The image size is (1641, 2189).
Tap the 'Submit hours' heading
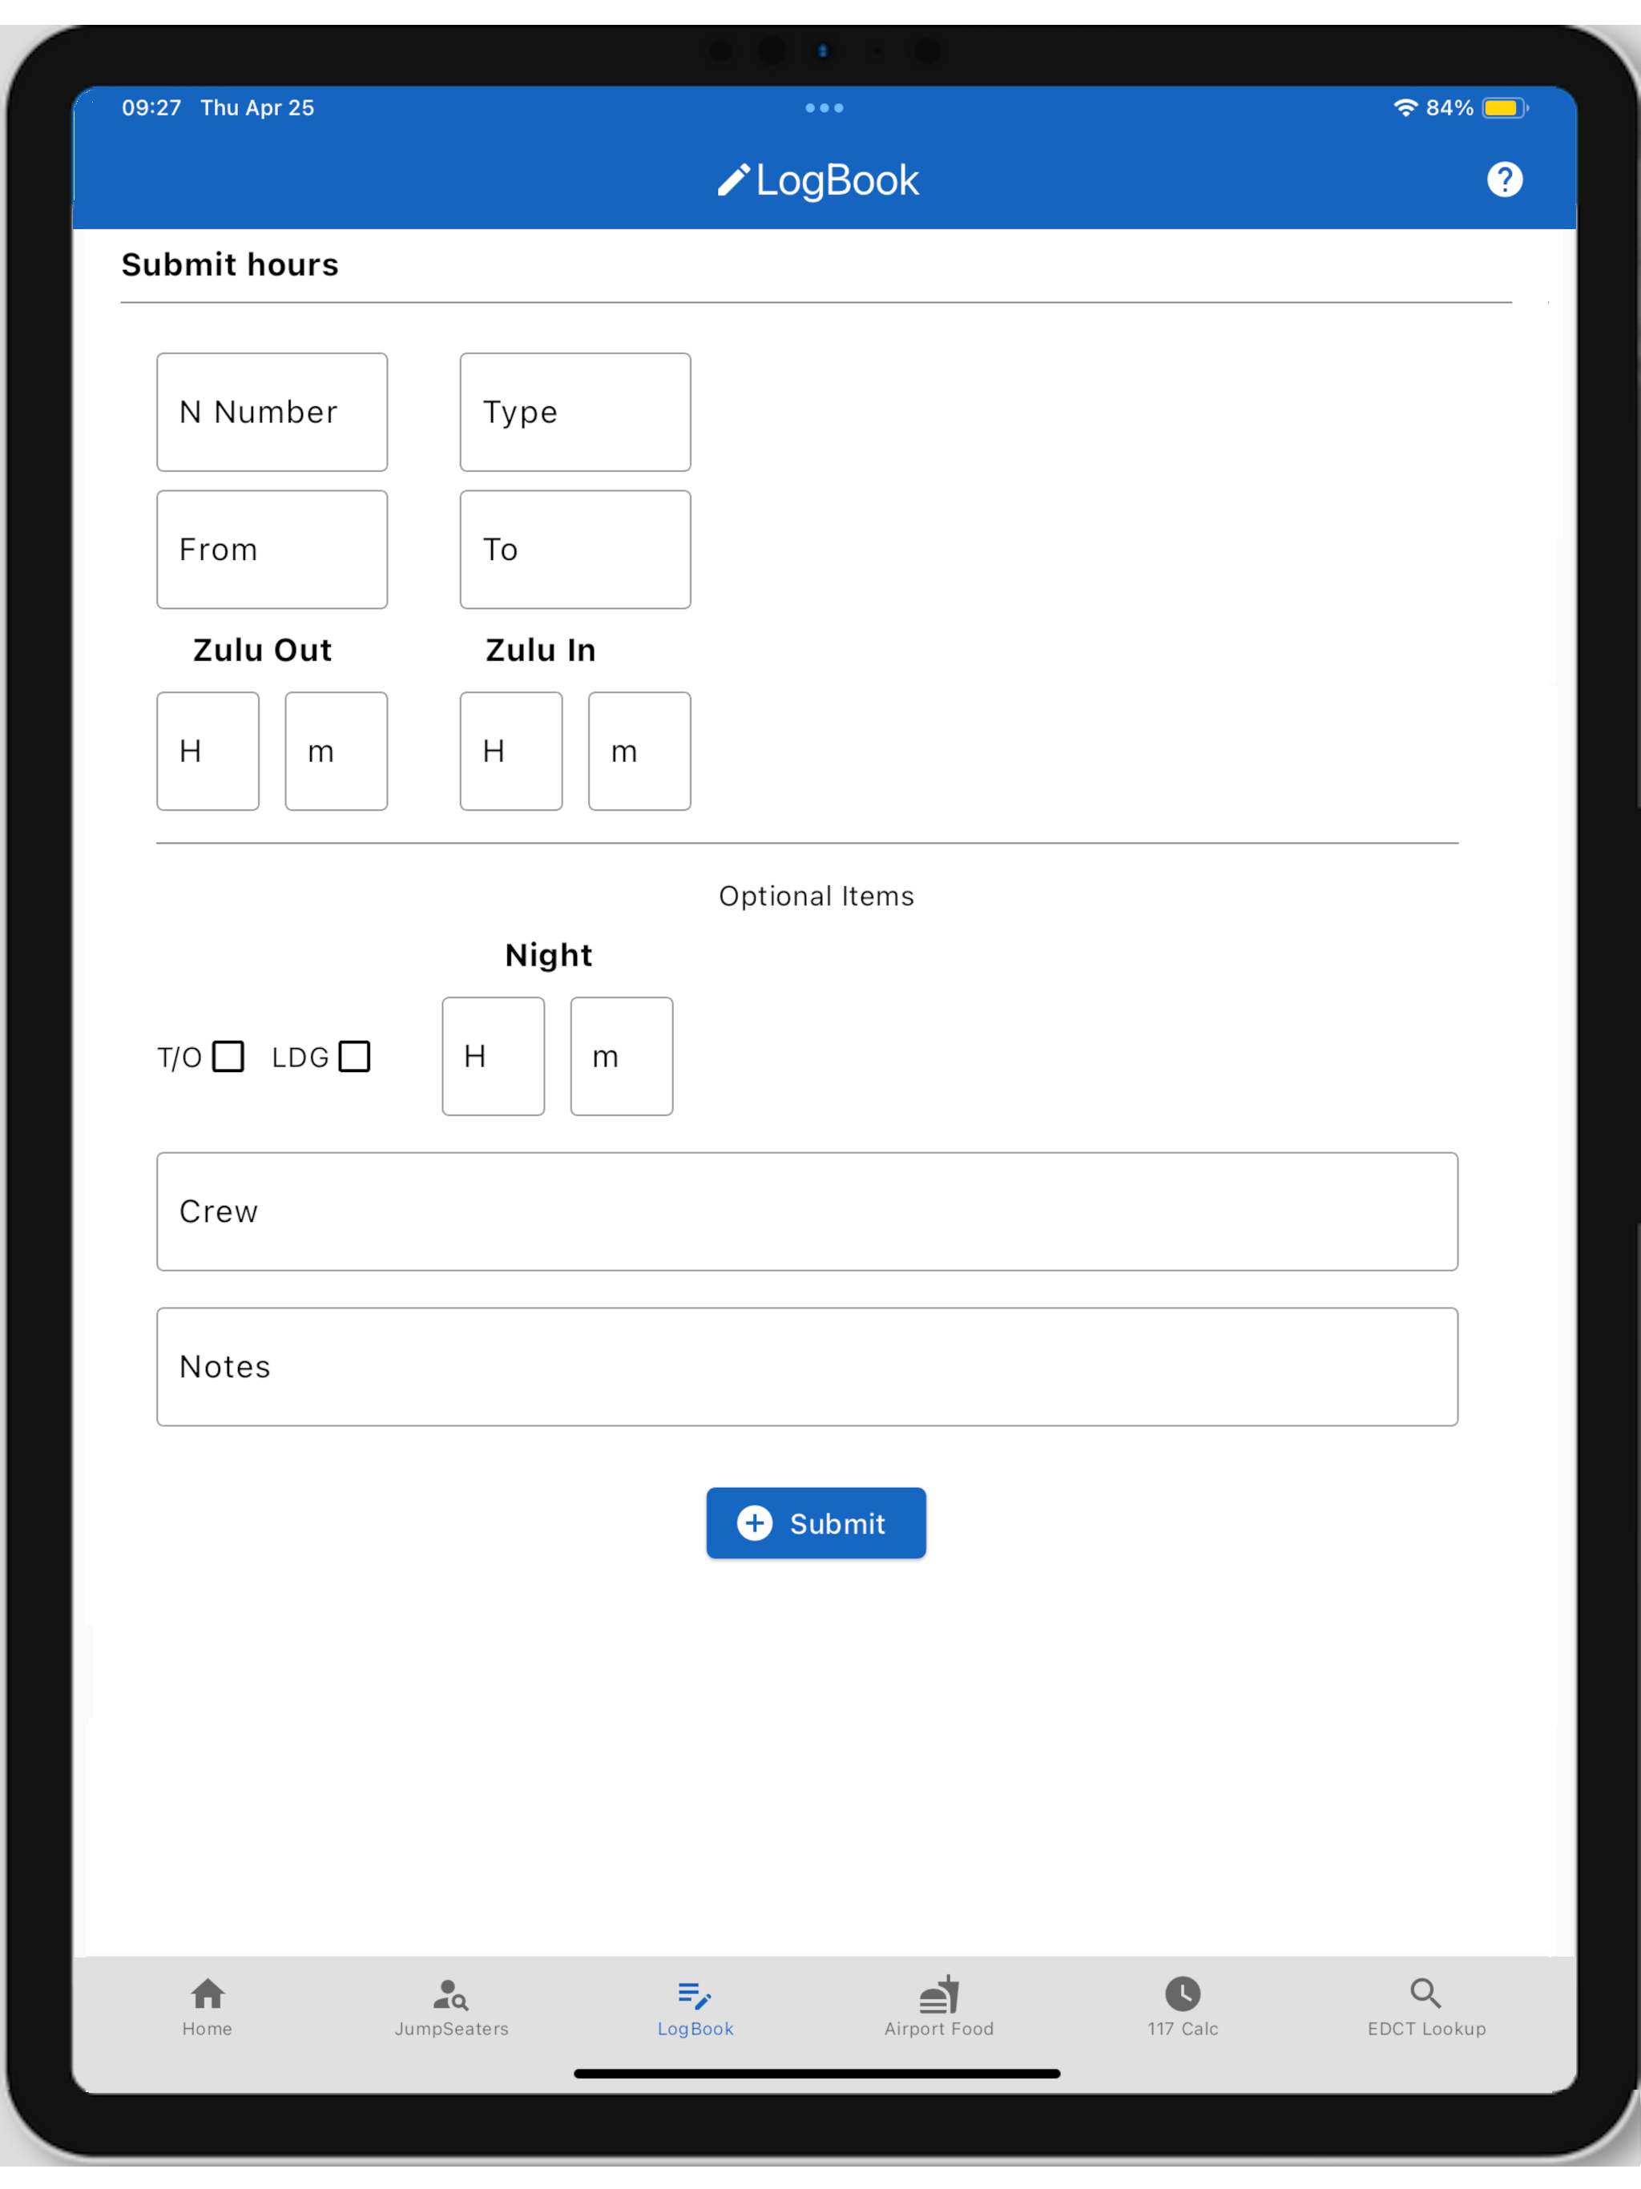(230, 264)
